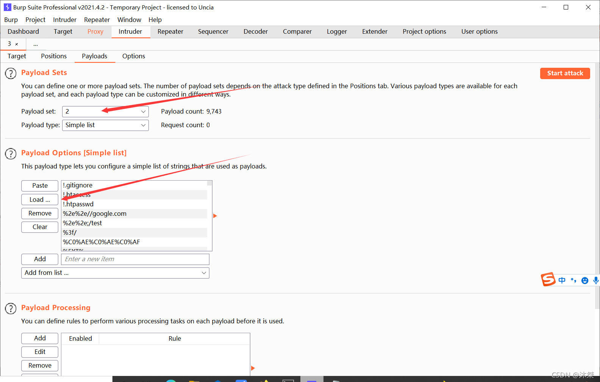Screen dimensions: 600x382
Task: Edit the payload processing rule
Action: (40, 352)
